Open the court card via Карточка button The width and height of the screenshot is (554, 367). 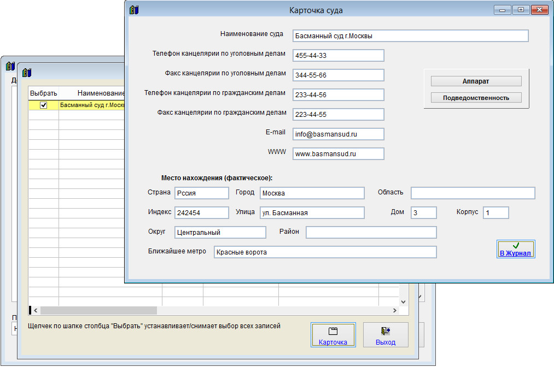point(333,335)
